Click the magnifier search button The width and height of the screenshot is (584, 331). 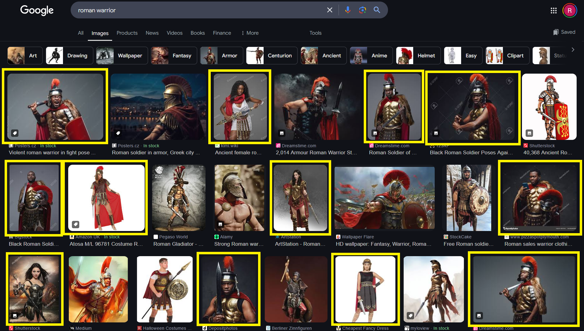(x=377, y=10)
